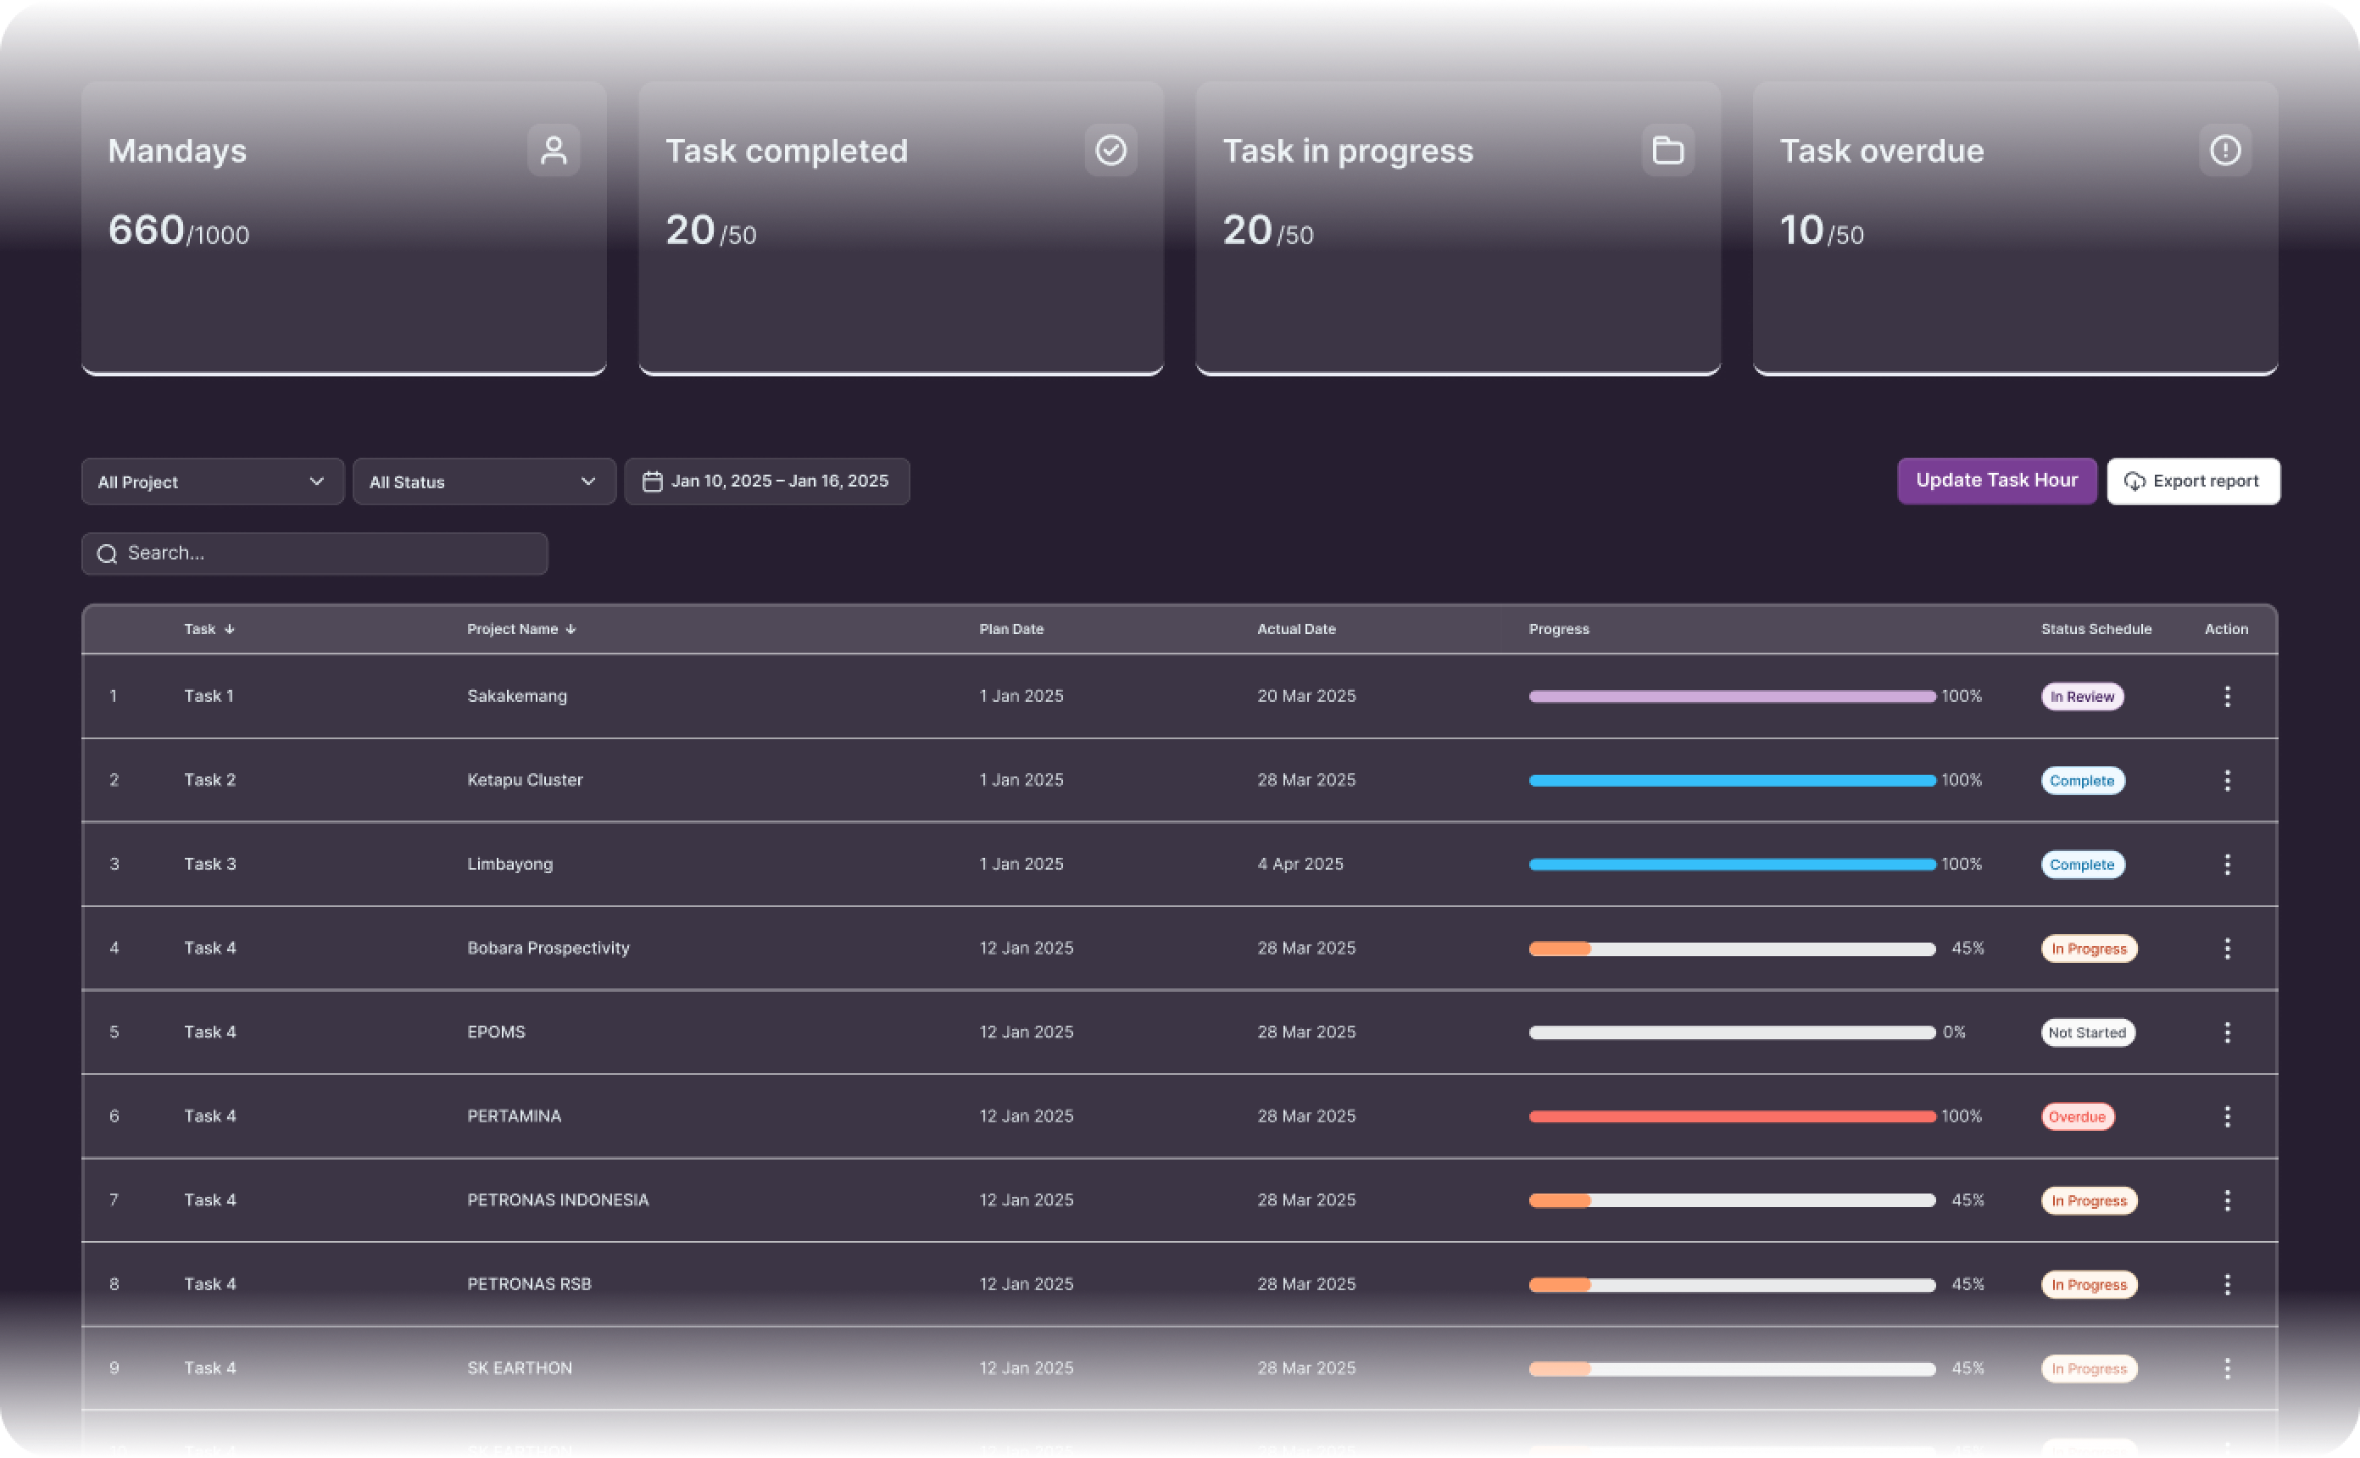Click the calendar icon in date range

pos(653,481)
